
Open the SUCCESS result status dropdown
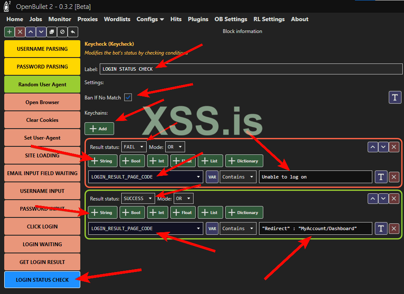[138, 198]
